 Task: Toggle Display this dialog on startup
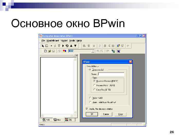(x=87, y=109)
